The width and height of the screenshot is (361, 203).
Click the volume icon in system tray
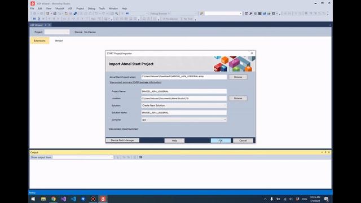tap(291, 199)
